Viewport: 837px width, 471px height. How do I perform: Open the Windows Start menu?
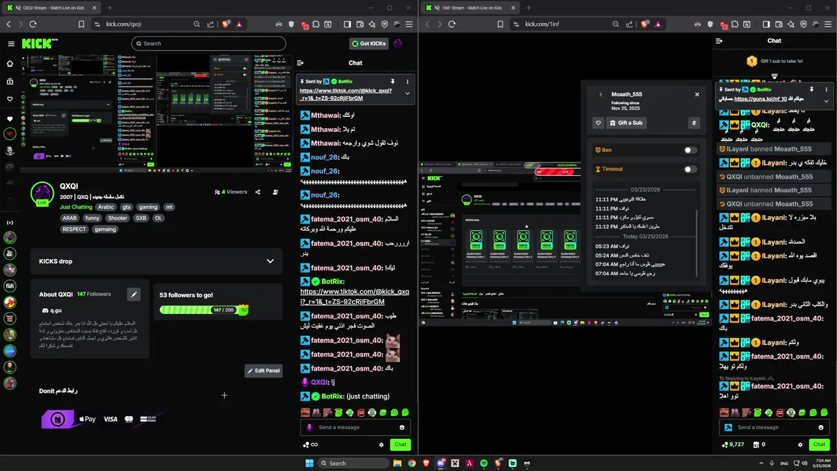click(x=309, y=463)
